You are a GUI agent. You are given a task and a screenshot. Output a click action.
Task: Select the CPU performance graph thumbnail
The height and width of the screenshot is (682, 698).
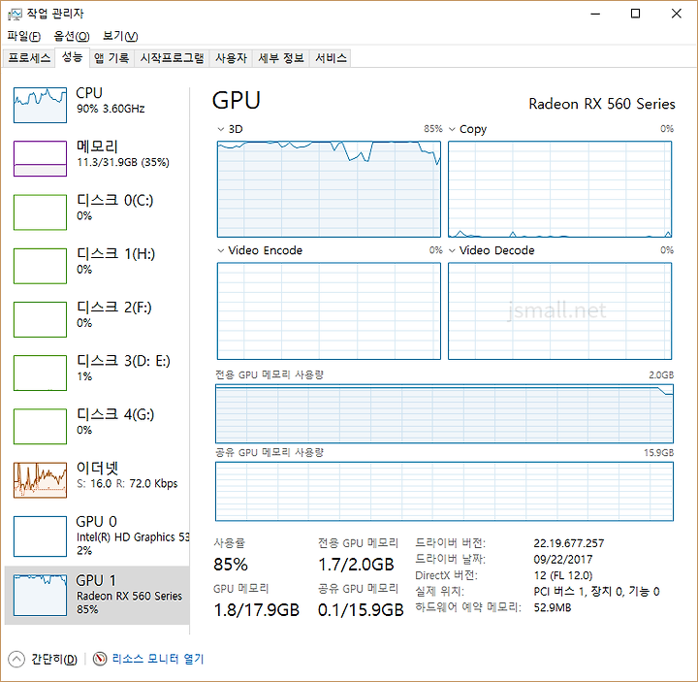click(x=40, y=105)
